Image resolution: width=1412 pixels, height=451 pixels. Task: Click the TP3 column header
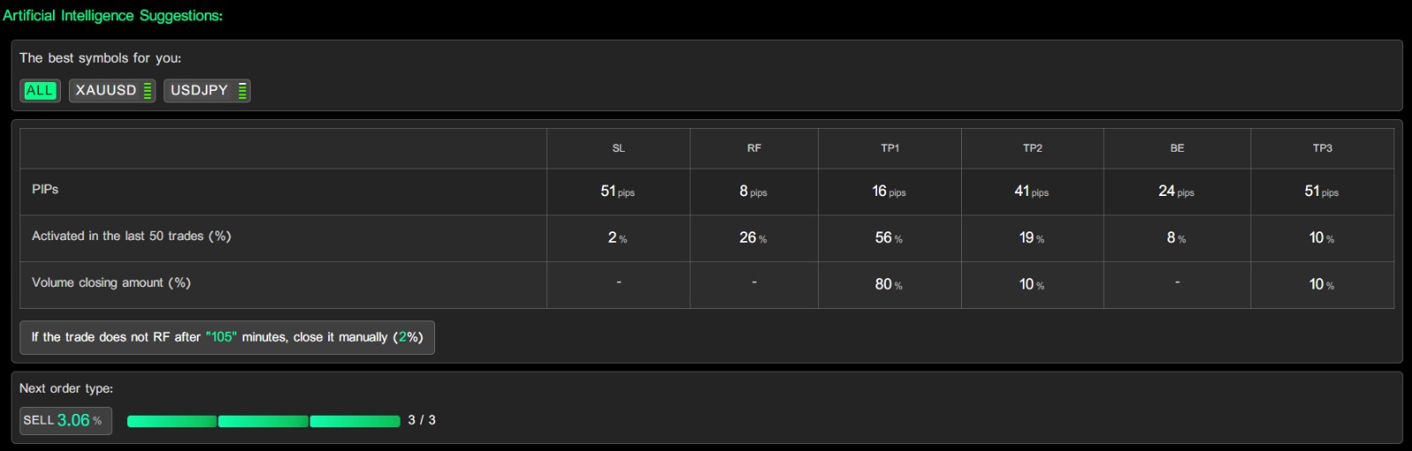click(x=1322, y=148)
